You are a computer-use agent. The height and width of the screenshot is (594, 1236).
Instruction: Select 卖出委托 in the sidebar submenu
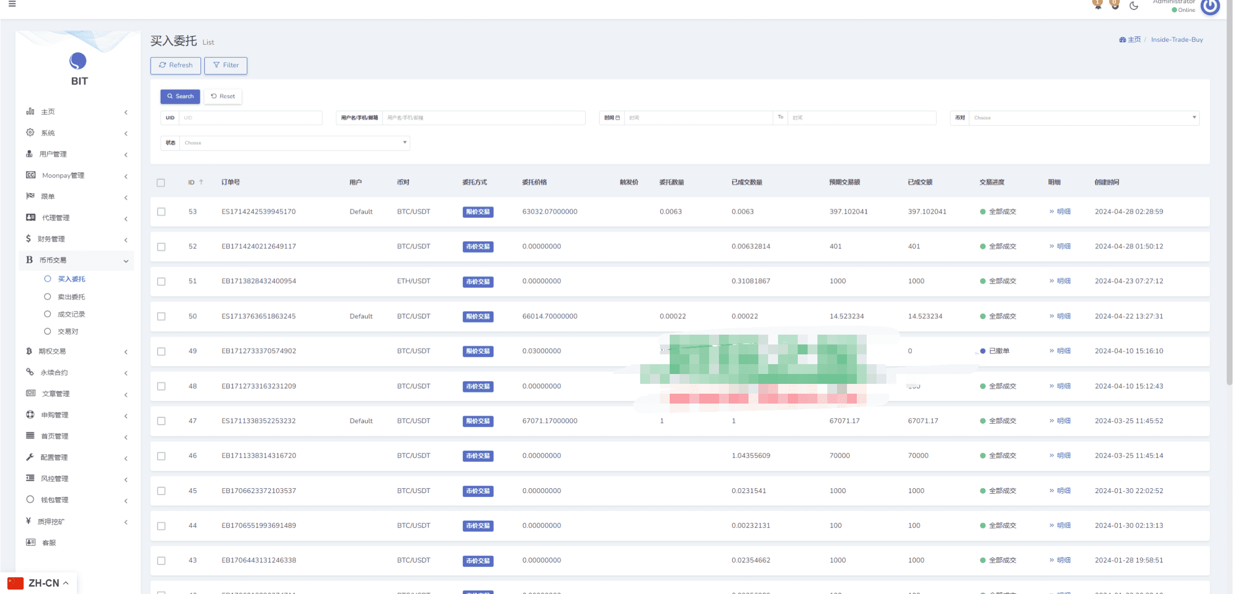pos(71,297)
